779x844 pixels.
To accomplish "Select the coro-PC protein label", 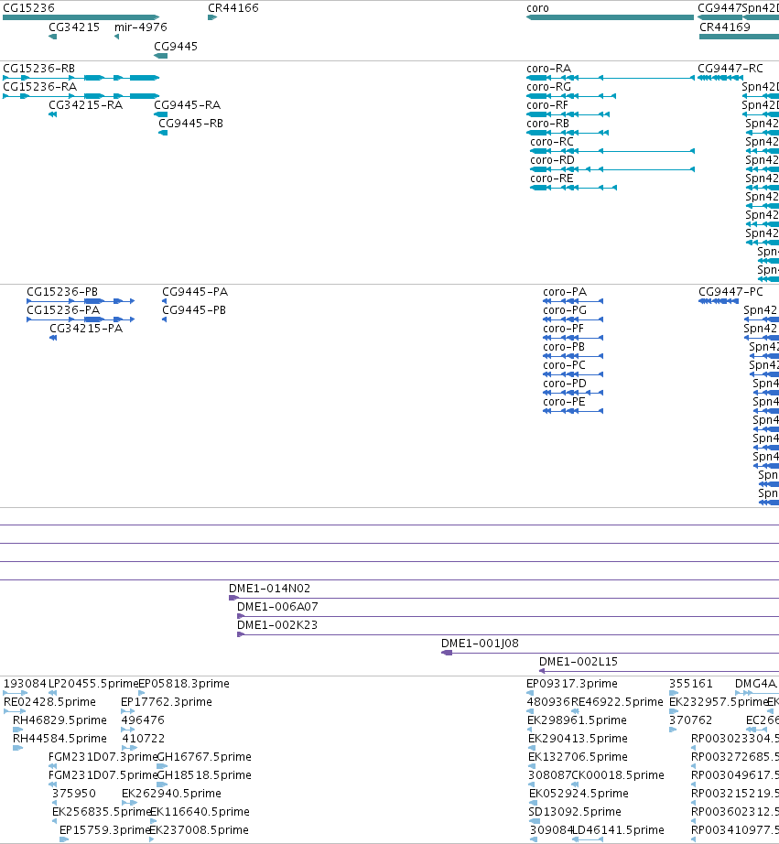I will click(564, 365).
